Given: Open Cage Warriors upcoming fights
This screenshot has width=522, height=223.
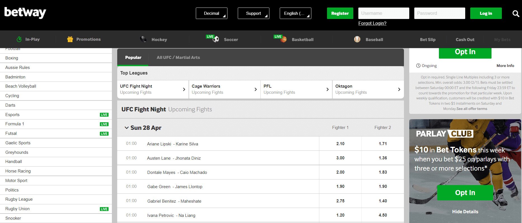Looking at the screenshot, I should pos(225,89).
